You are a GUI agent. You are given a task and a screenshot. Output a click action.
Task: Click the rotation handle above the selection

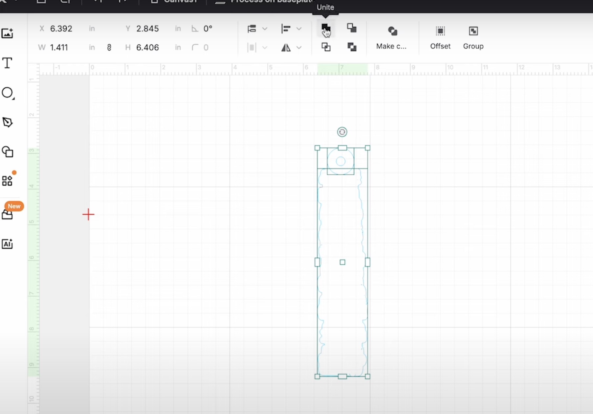point(342,132)
